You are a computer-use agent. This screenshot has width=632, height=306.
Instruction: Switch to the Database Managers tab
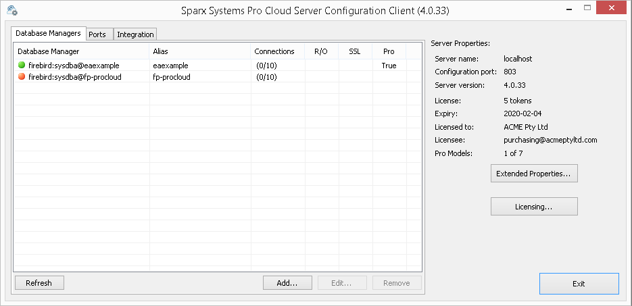(49, 33)
